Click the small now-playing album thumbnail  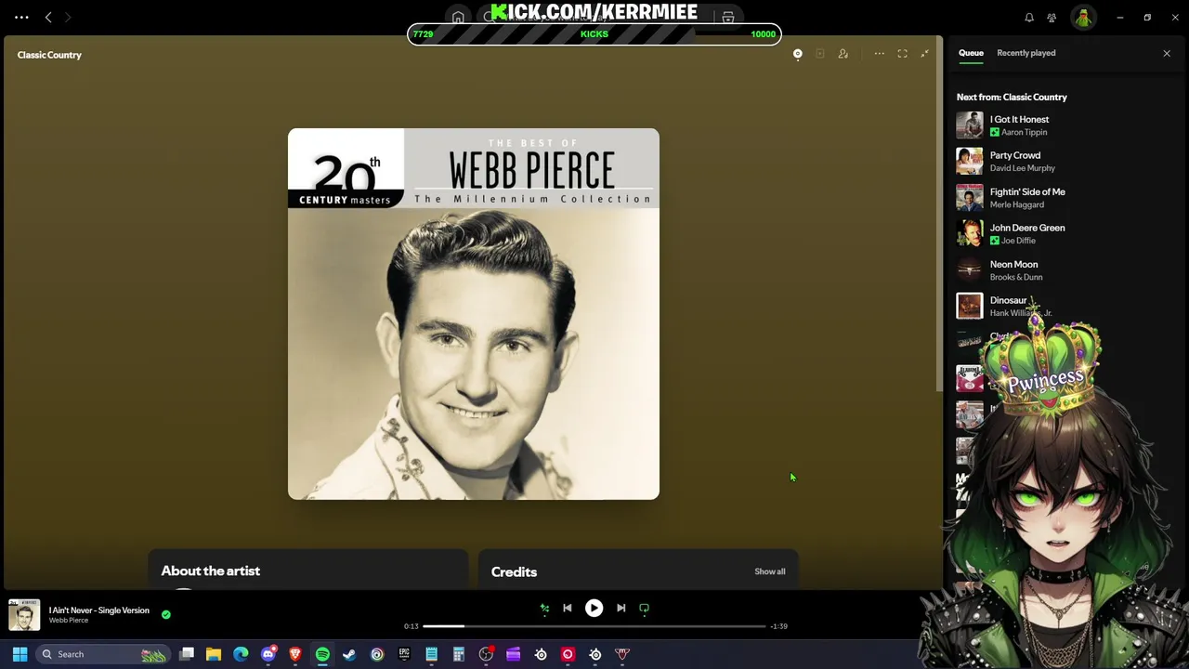click(x=24, y=615)
